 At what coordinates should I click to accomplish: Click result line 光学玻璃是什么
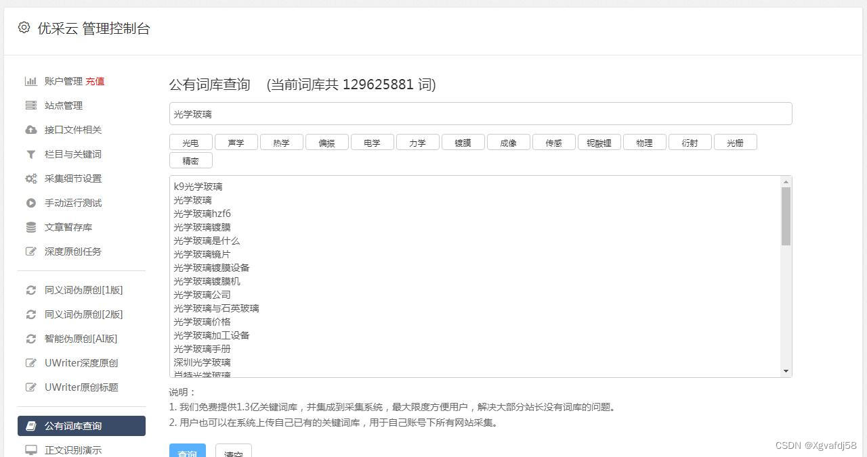207,241
